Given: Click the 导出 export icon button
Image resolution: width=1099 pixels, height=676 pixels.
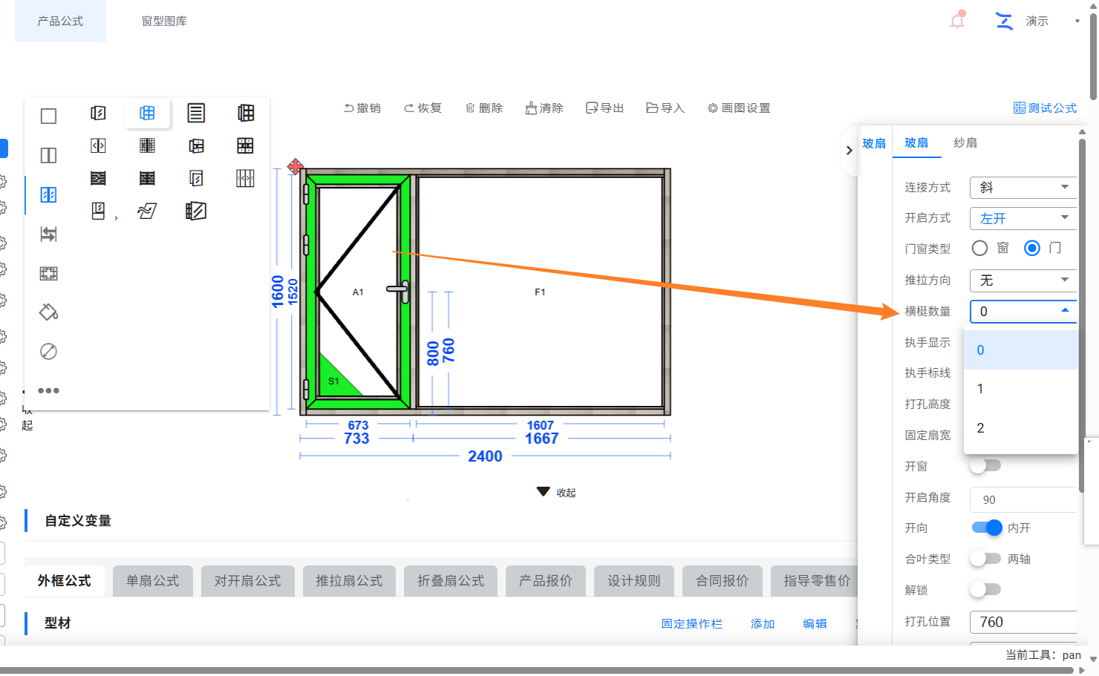Looking at the screenshot, I should pyautogui.click(x=604, y=108).
